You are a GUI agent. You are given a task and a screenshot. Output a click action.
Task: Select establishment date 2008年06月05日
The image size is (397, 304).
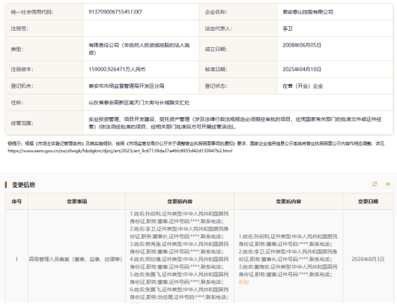tap(302, 45)
